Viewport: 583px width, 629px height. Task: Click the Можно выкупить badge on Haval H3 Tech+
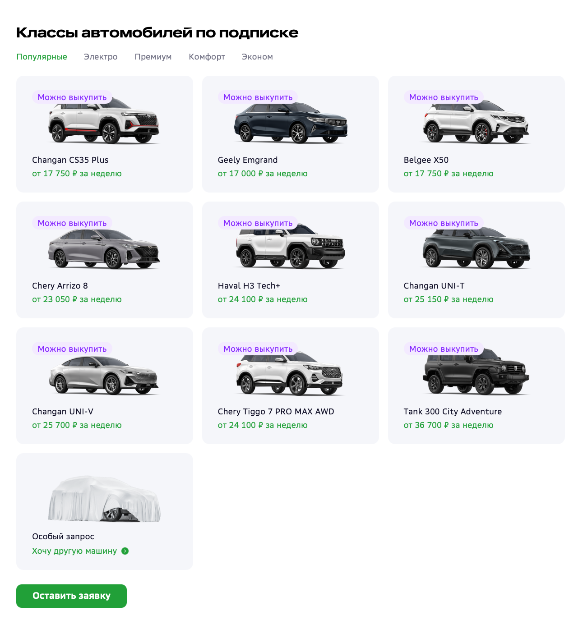pos(258,223)
